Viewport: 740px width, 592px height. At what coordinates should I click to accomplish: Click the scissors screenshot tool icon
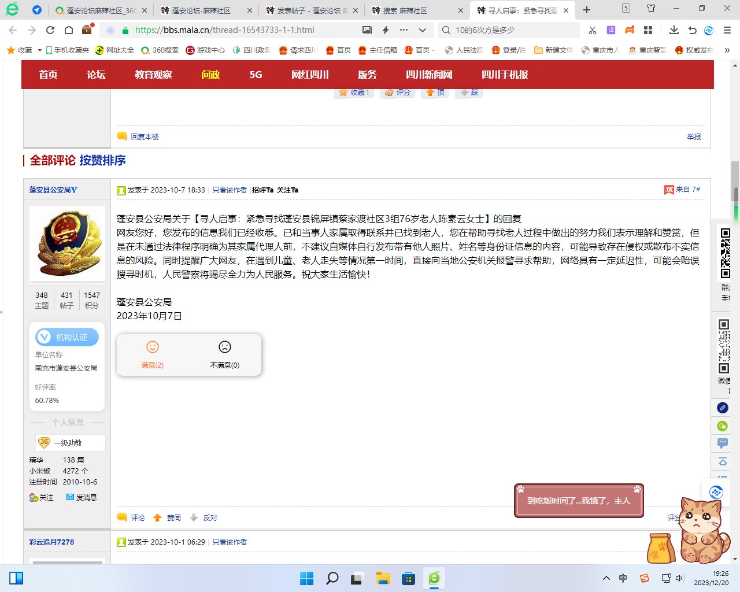[593, 30]
